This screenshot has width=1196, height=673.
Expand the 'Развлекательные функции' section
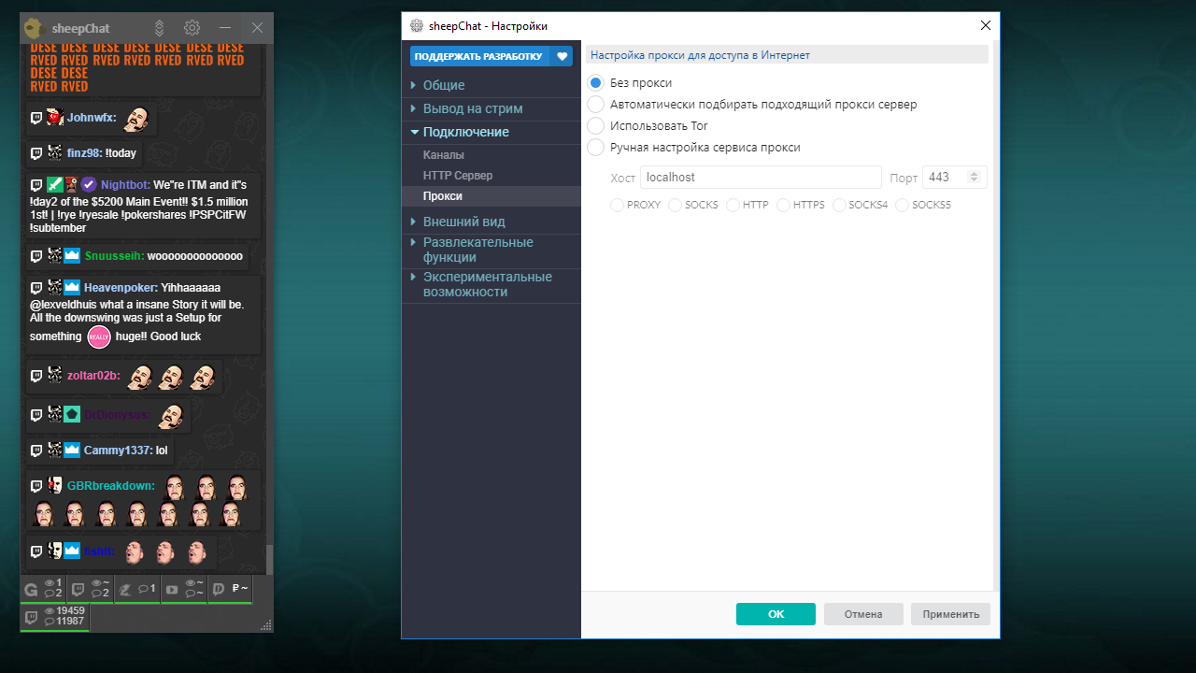coord(491,250)
